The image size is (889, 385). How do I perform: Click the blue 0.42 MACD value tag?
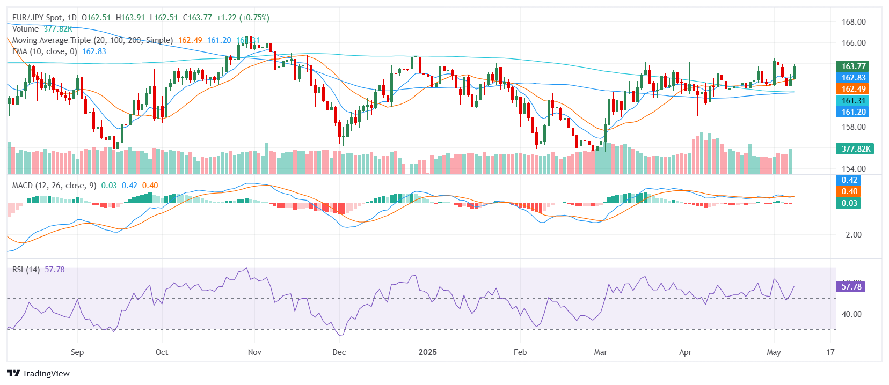click(849, 180)
